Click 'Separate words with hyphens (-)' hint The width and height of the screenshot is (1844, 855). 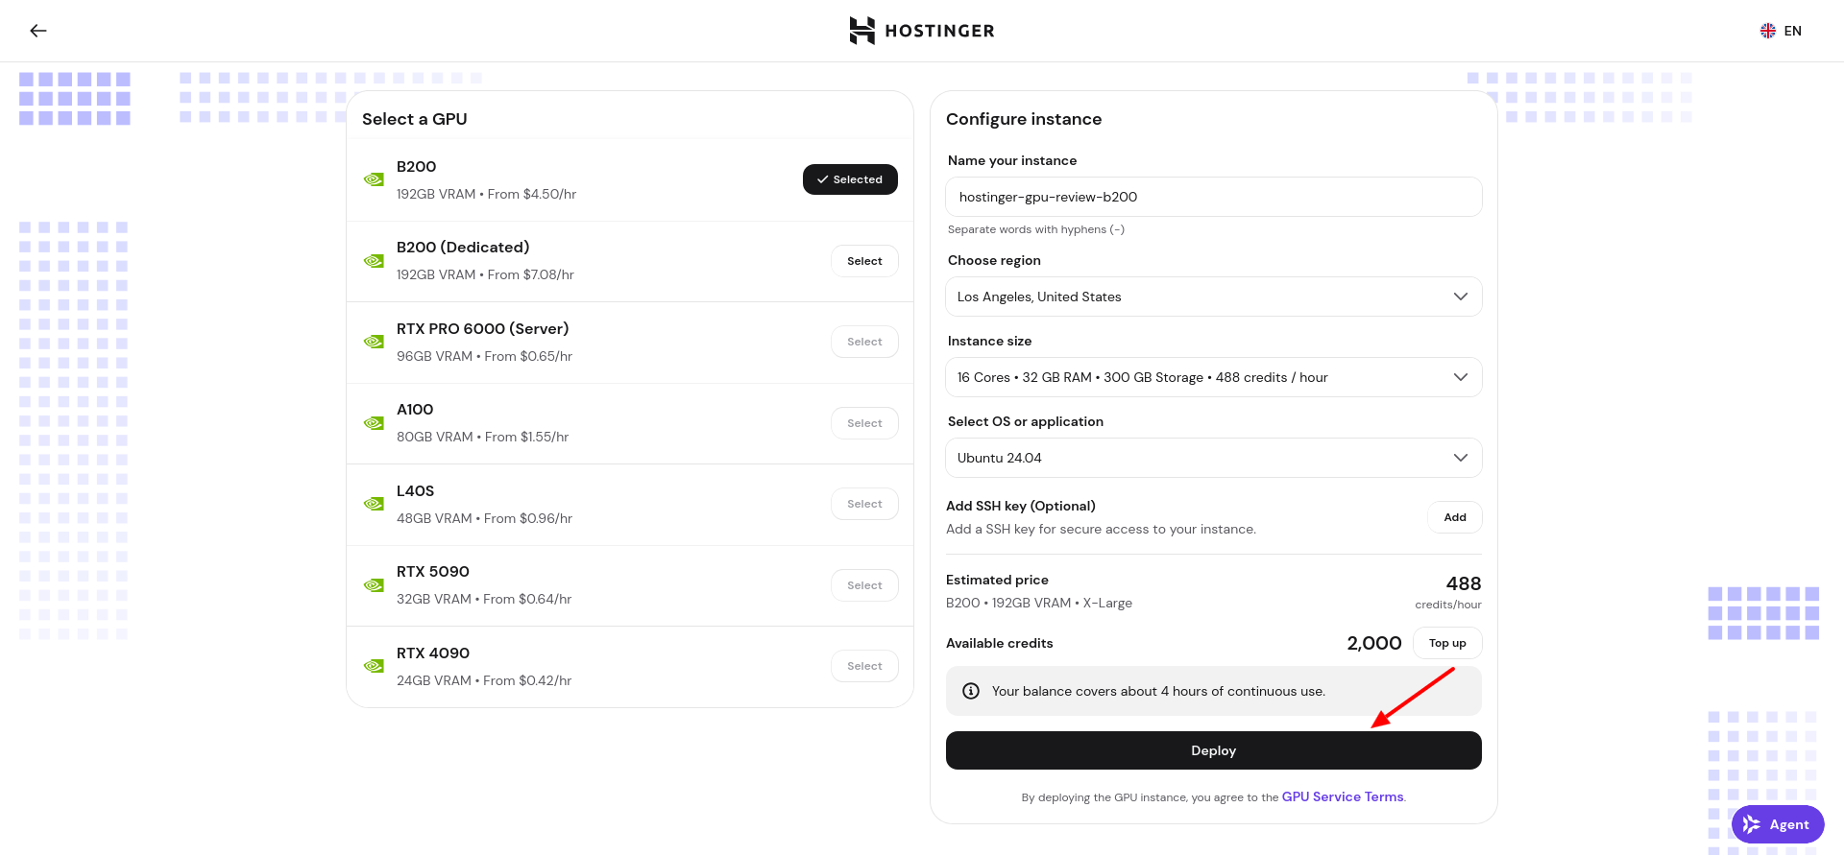1036,229
